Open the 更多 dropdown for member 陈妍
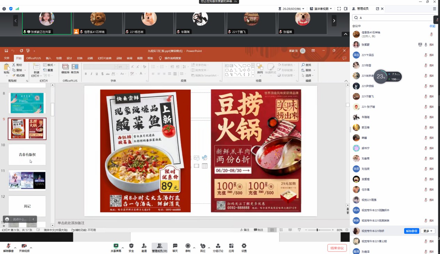This screenshot has height=254, width=440. click(x=427, y=231)
